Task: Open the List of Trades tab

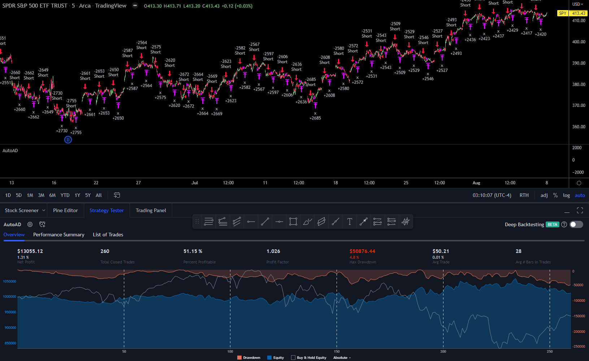Action: (x=108, y=235)
